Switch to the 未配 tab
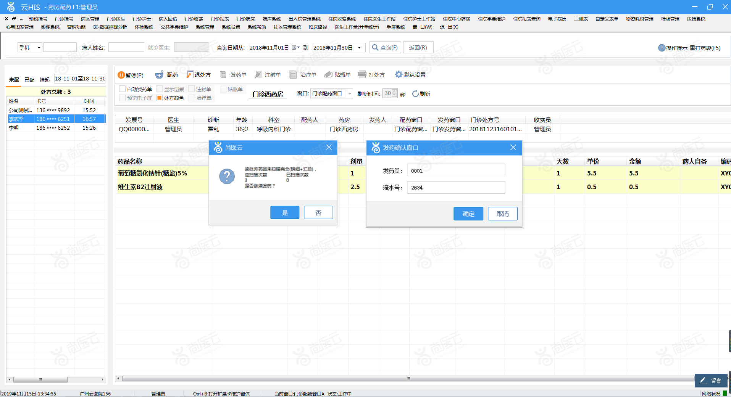The height and width of the screenshot is (397, 731). 14,80
